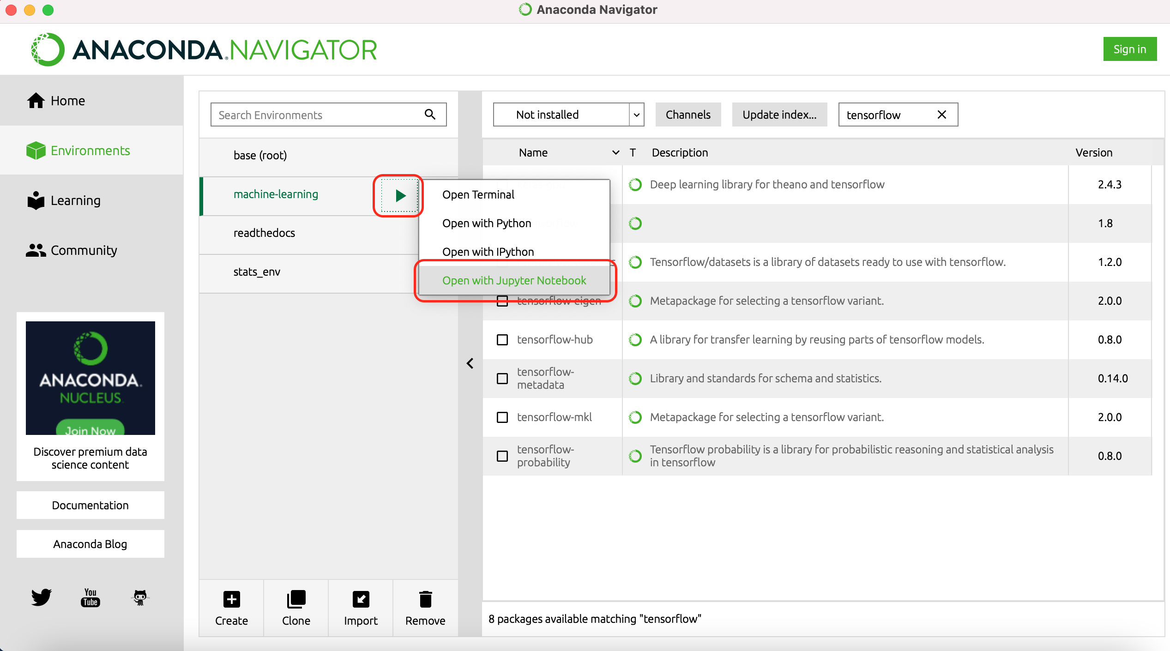Click the Sign in button
The height and width of the screenshot is (651, 1170).
click(x=1129, y=49)
